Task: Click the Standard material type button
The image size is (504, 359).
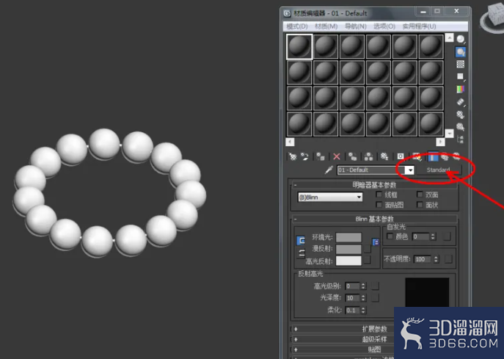Action: [439, 170]
